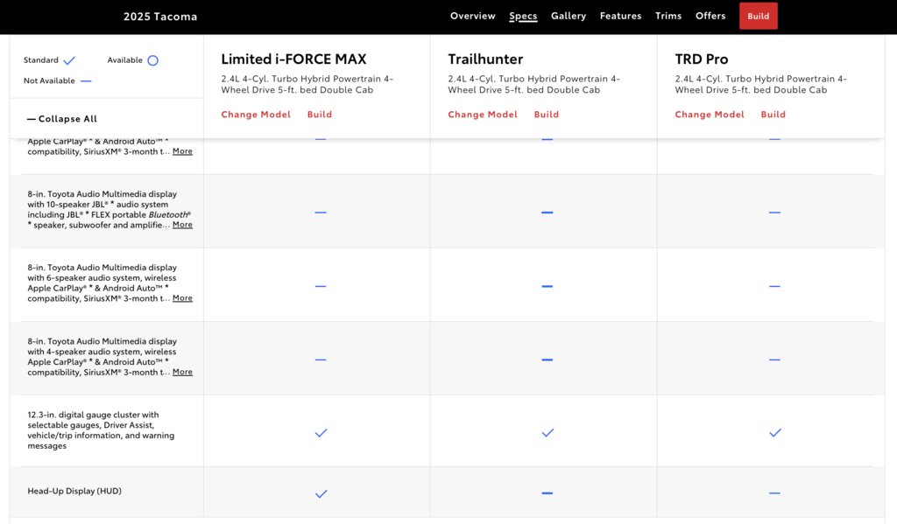This screenshot has width=897, height=524.
Task: Click the Build link under Trailhunter
Action: [x=547, y=115]
